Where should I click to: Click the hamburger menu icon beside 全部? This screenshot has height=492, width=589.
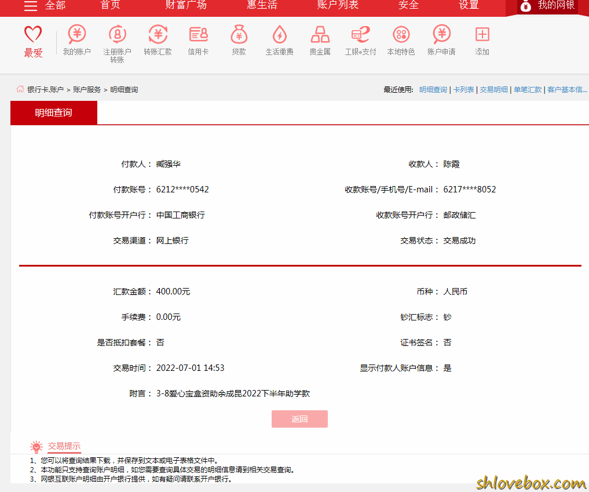(31, 5)
